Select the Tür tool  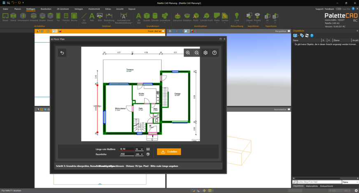tap(58, 17)
